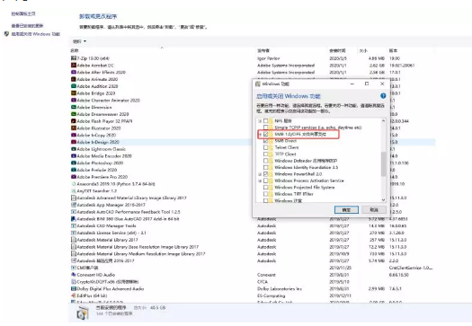Click the 7-Zip 19.00 program icon
The width and height of the screenshot is (472, 326).
(74, 58)
